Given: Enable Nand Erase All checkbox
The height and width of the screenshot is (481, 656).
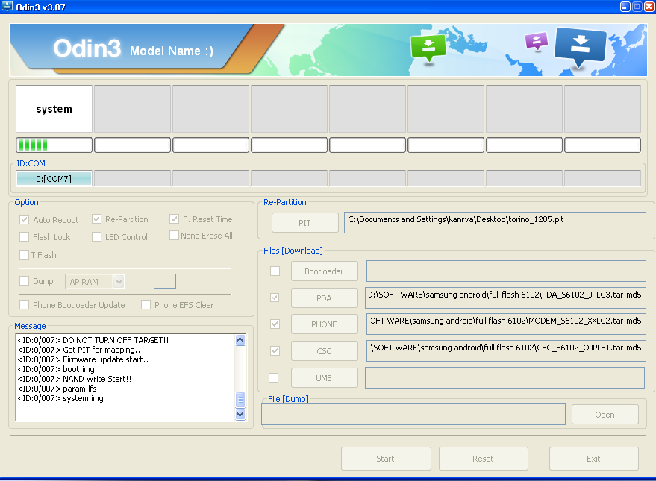Looking at the screenshot, I should coord(174,235).
